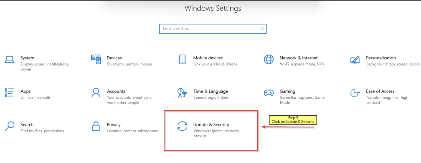Screen dimensions: 421x163
Task: Open the highlighted Update & Security category
Action: pyautogui.click(x=211, y=130)
